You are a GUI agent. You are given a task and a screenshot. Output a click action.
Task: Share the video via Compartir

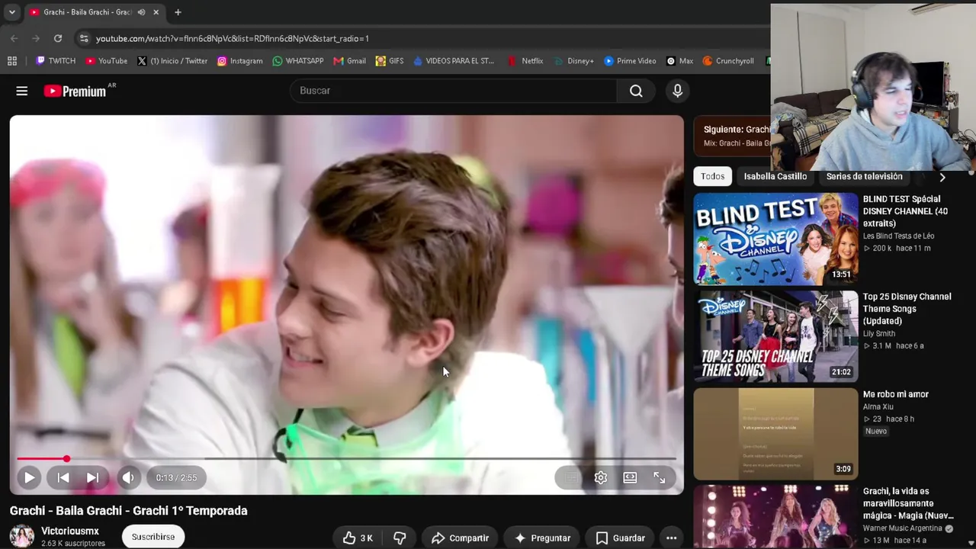coord(460,538)
